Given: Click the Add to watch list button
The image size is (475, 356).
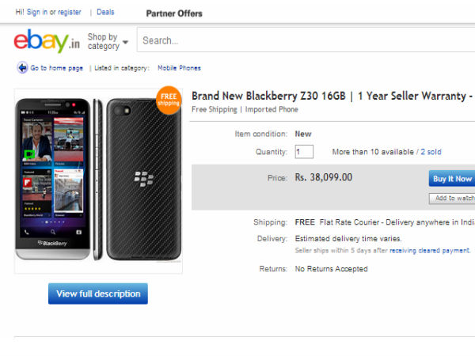Looking at the screenshot, I should (453, 199).
